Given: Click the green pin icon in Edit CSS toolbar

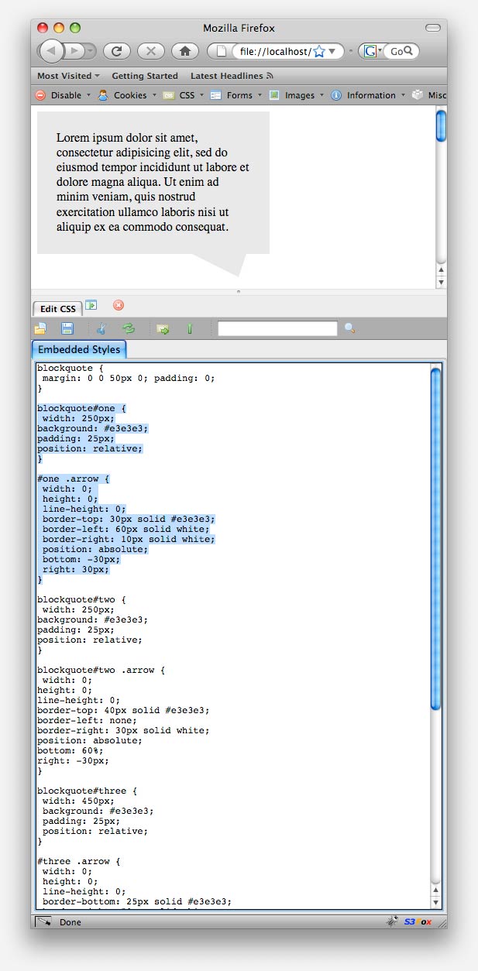Looking at the screenshot, I should tap(189, 329).
